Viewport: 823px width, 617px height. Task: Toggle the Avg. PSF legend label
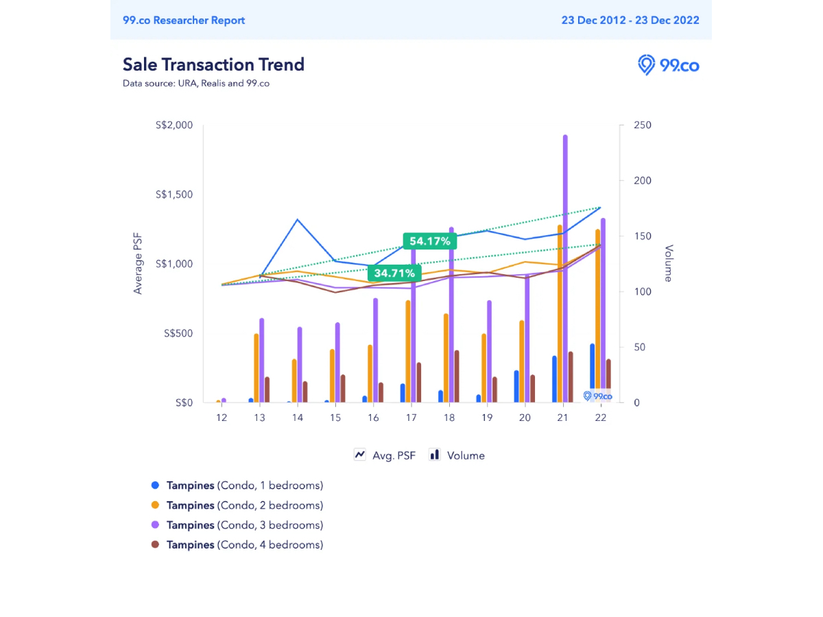[394, 455]
